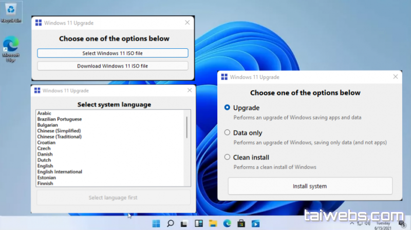Pick Brazilian Portuguese in the language list

pyautogui.click(x=60, y=119)
